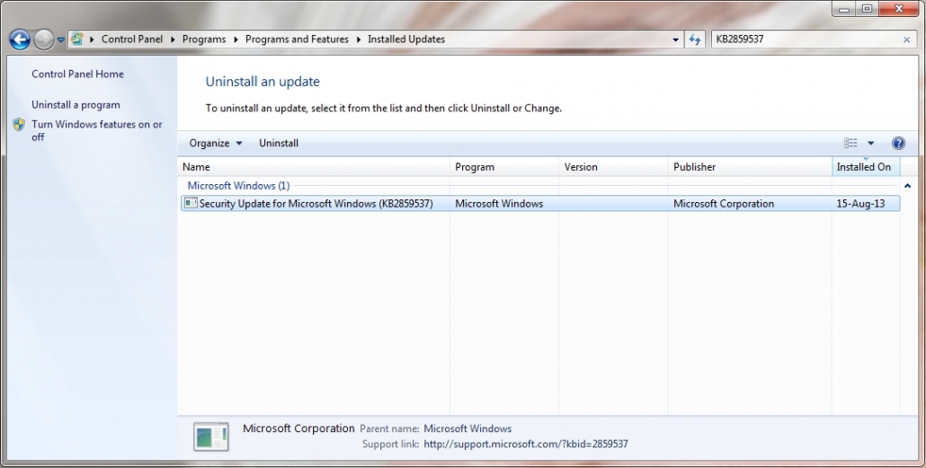Sort by the Version column header
The width and height of the screenshot is (926, 468).
click(614, 167)
